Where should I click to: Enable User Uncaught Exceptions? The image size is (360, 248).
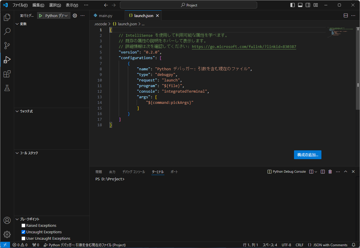tap(23, 238)
